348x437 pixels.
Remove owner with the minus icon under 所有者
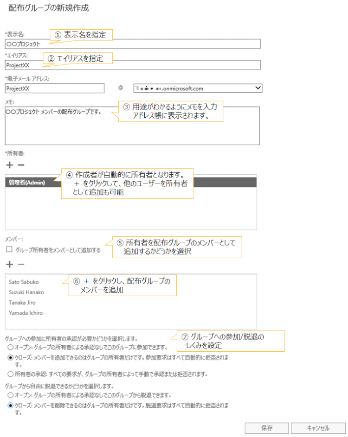pos(21,165)
